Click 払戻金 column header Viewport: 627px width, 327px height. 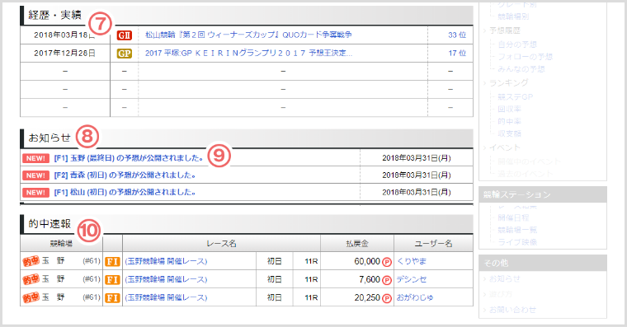[x=357, y=244]
